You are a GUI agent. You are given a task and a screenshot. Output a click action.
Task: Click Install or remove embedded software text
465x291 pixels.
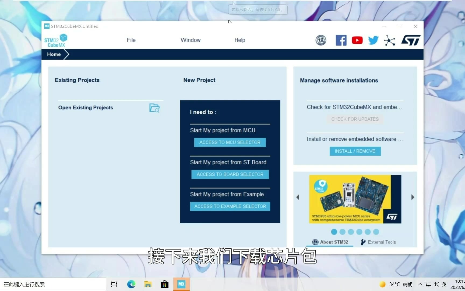pyautogui.click(x=355, y=139)
